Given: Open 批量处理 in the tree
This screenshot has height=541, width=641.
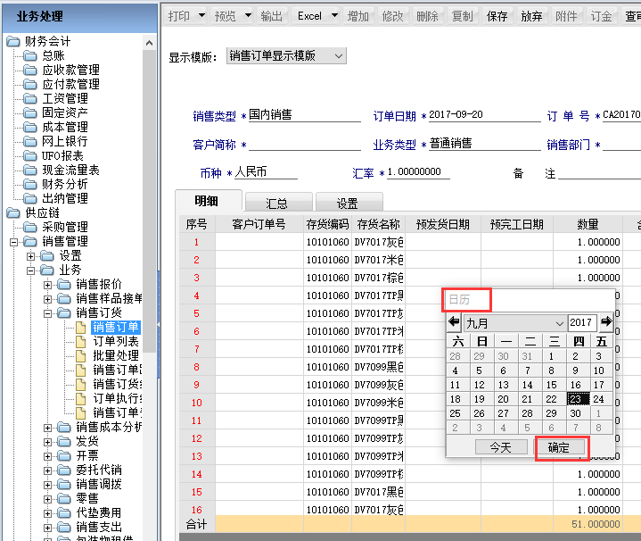Looking at the screenshot, I should click(116, 355).
